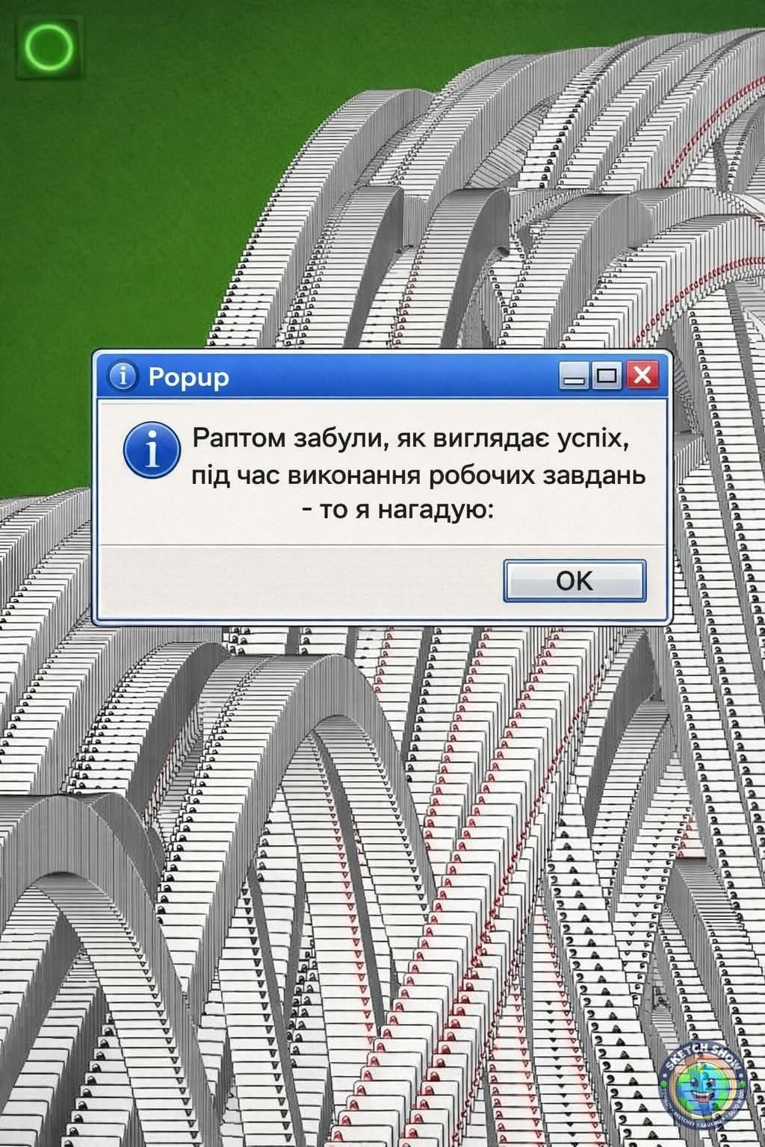Click the glowing green circle icon
The image size is (765, 1147).
49,48
